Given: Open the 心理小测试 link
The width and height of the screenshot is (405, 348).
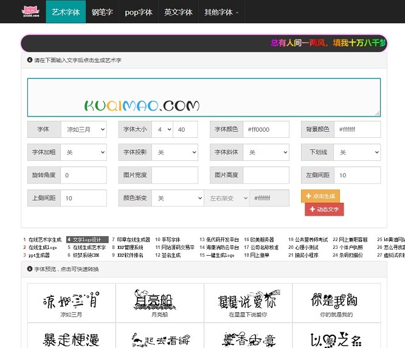Looking at the screenshot, I should [x=307, y=247].
